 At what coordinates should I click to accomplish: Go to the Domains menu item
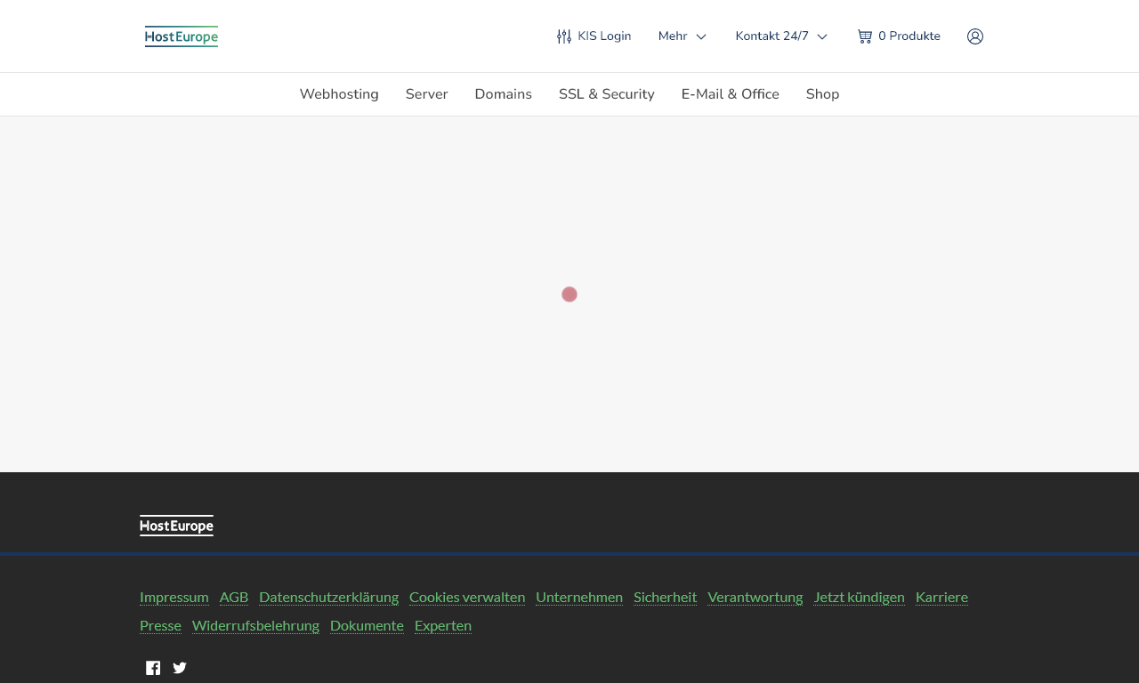coord(503,94)
